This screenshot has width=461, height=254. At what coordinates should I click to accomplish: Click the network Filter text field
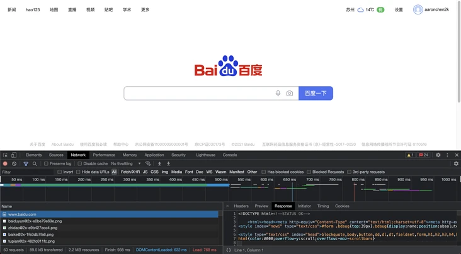coord(27,172)
